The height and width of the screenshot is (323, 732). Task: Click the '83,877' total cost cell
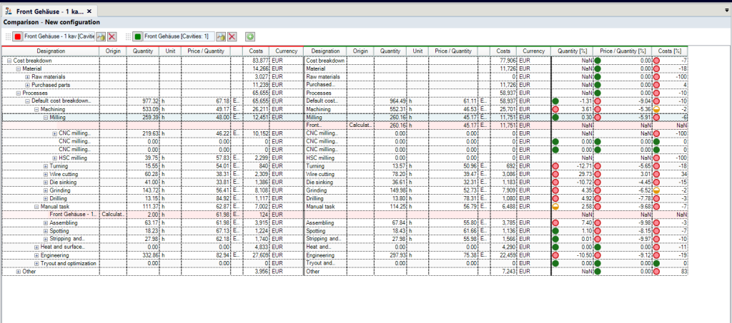pos(257,61)
